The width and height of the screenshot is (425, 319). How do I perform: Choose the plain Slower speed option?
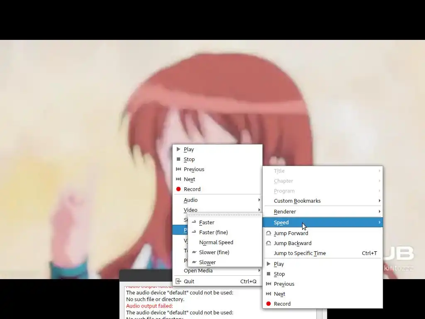point(225,263)
